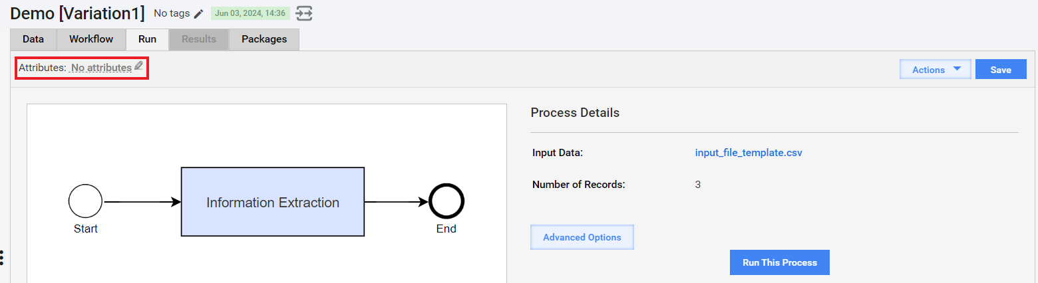Click the workflow arrows icon beside the date
This screenshot has height=283, width=1038.
point(305,13)
